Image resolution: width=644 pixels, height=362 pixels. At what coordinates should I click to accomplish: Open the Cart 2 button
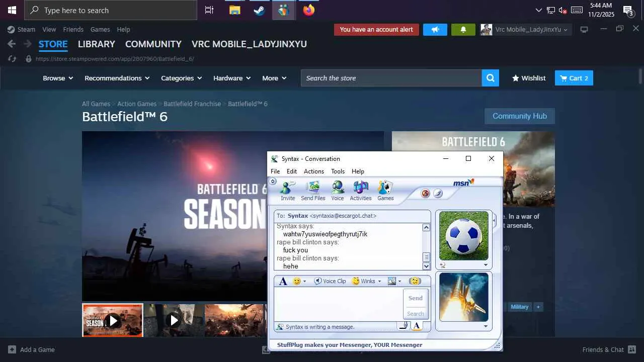point(574,78)
